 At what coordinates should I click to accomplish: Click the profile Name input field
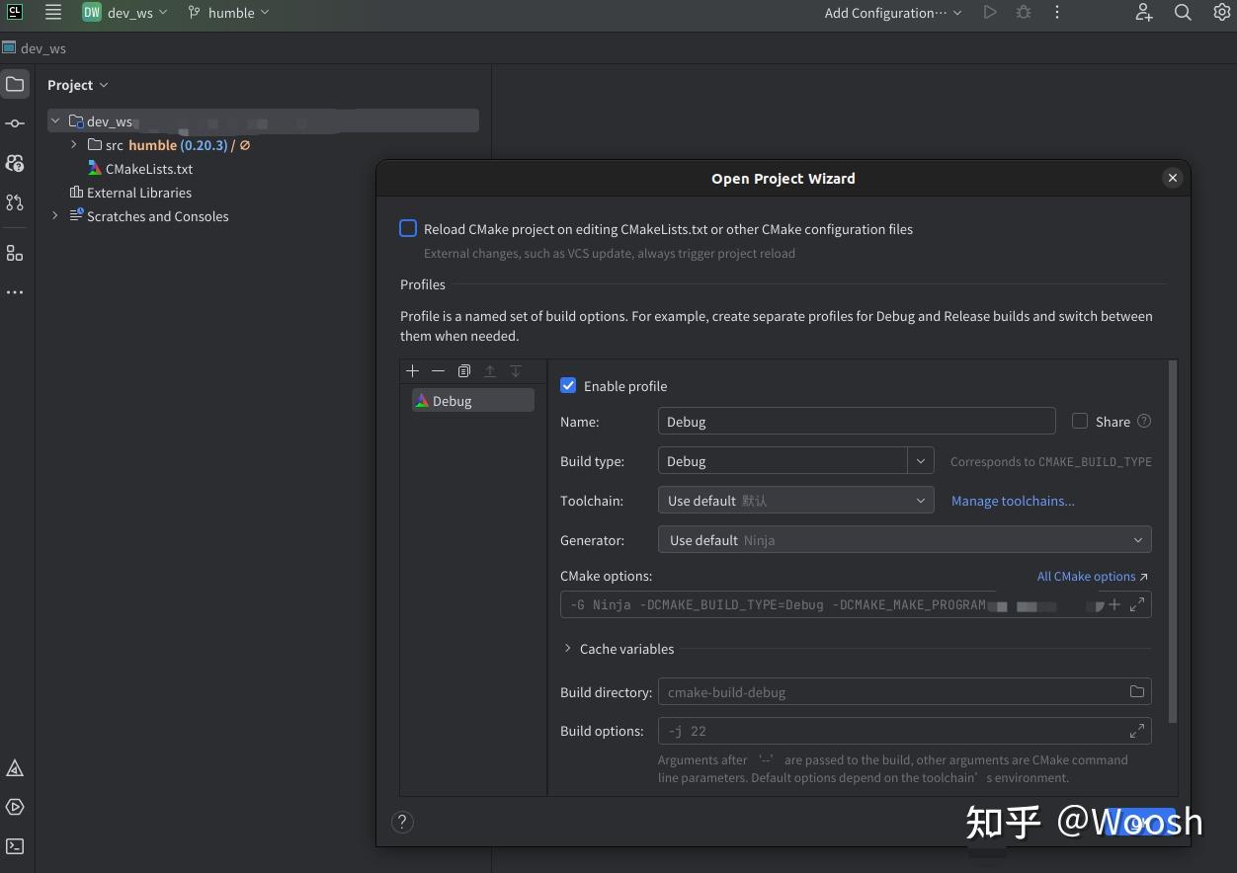point(856,422)
